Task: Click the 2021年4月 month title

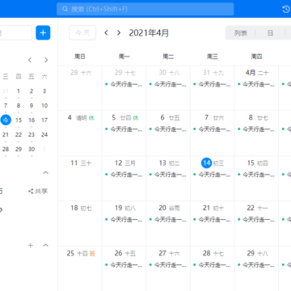Action: 149,33
